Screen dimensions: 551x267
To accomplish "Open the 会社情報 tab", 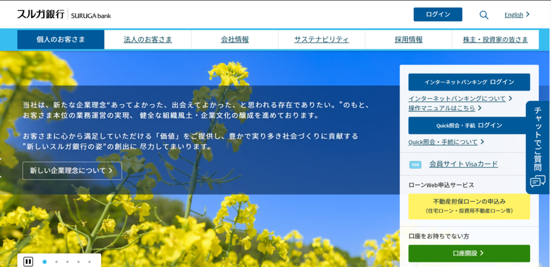I will point(235,40).
